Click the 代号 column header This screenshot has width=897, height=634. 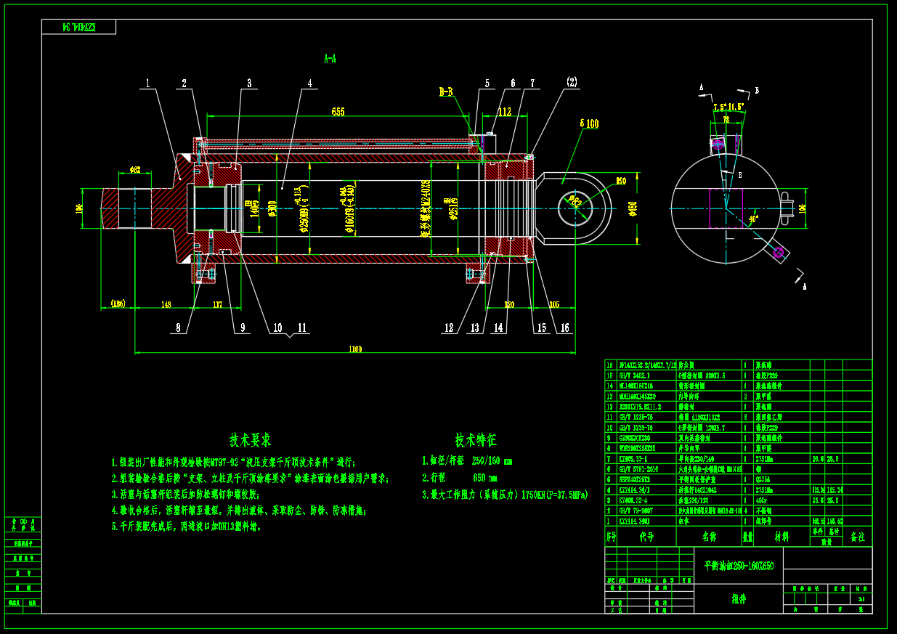[x=646, y=537]
